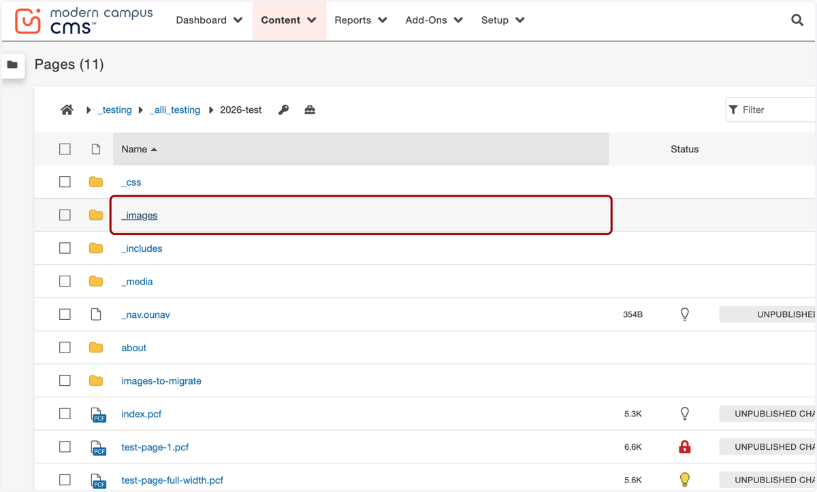Click the red lock on test-page-1.pcf
Image resolution: width=817 pixels, height=492 pixels.
point(685,447)
